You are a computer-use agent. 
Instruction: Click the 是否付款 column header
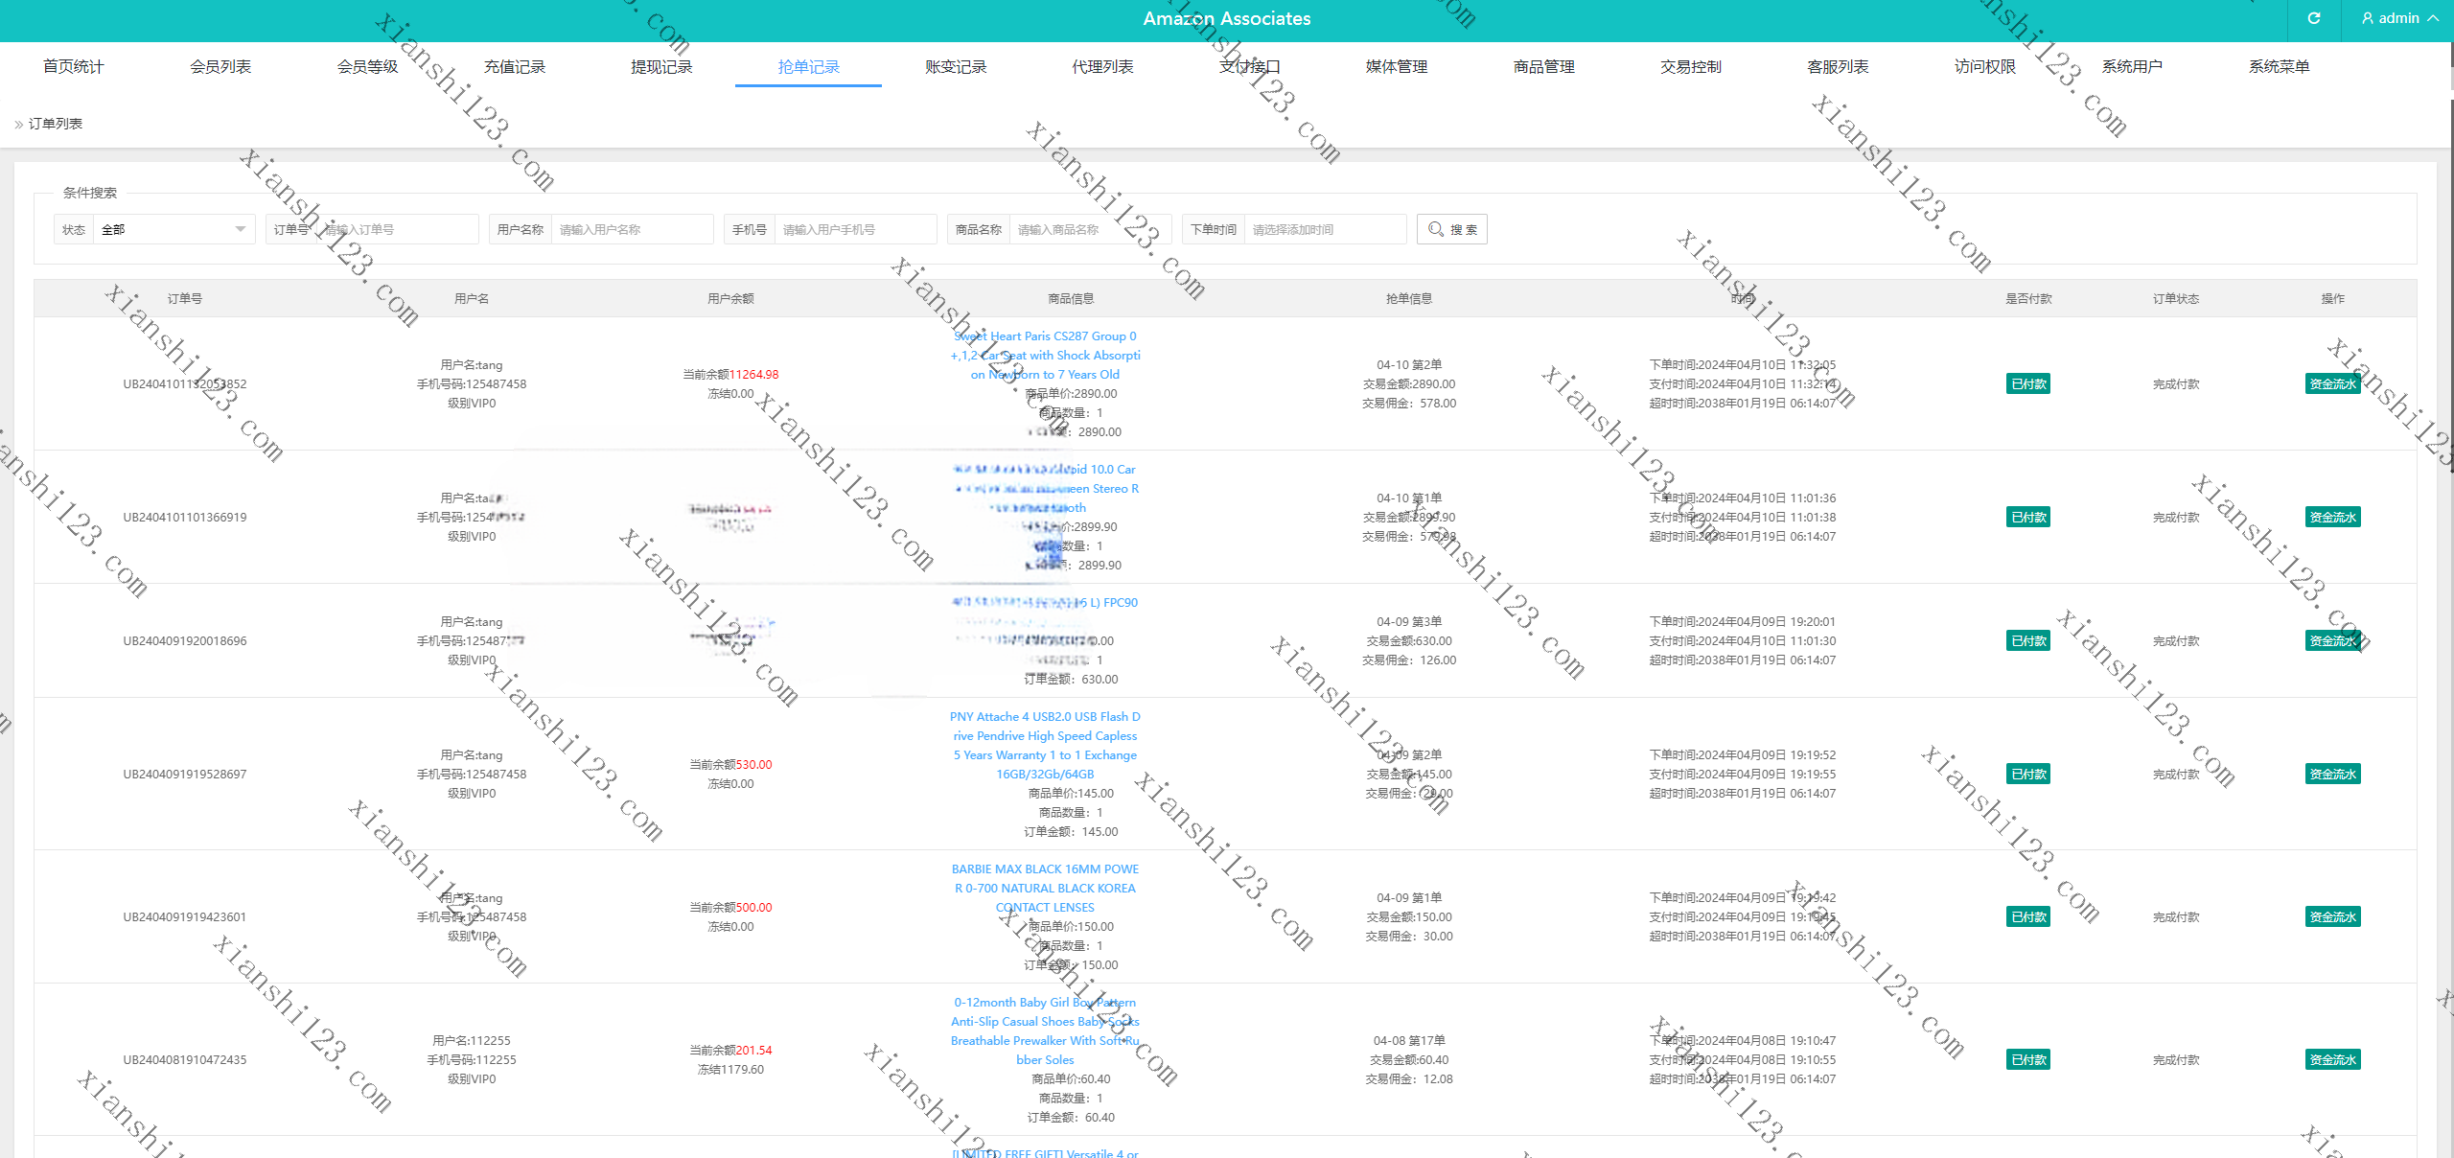(2028, 298)
